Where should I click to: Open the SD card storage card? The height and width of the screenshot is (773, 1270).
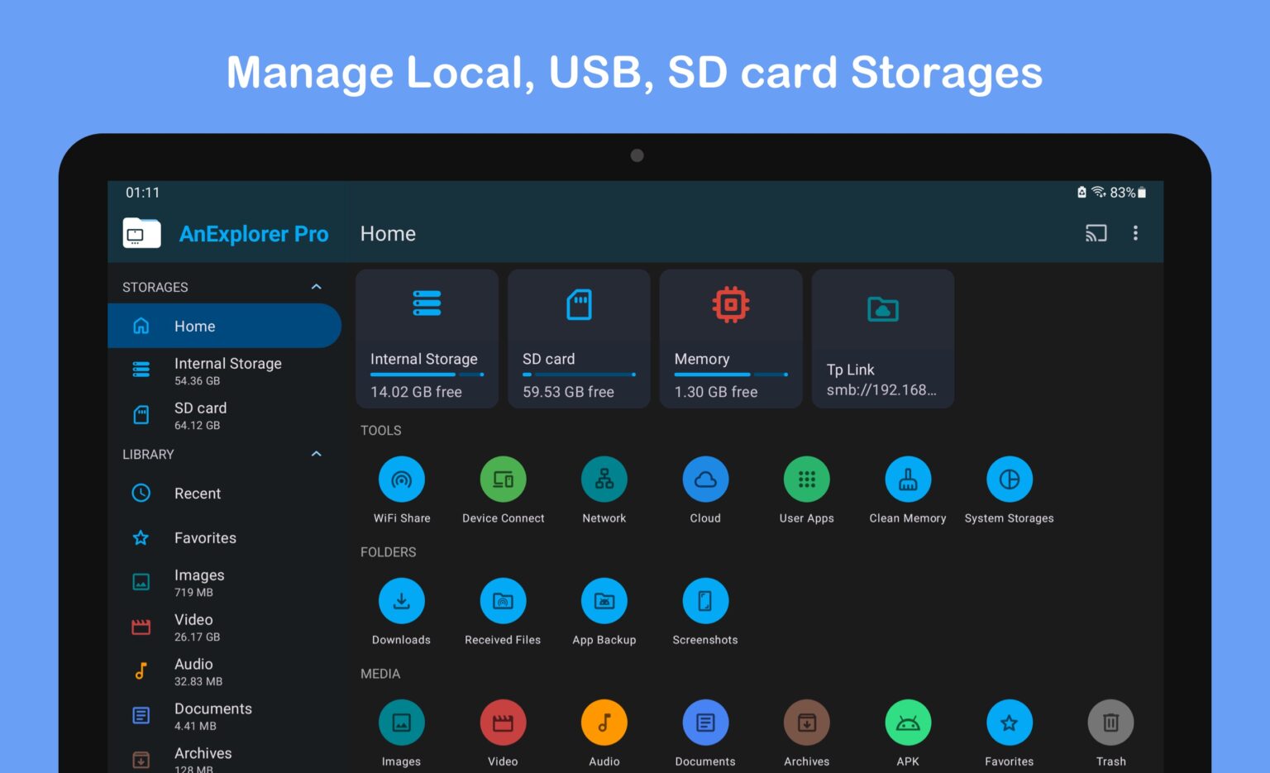coord(579,339)
